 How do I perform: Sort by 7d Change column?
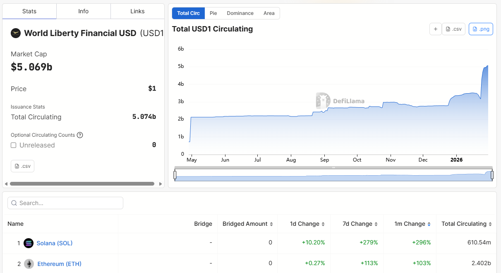click(x=360, y=224)
